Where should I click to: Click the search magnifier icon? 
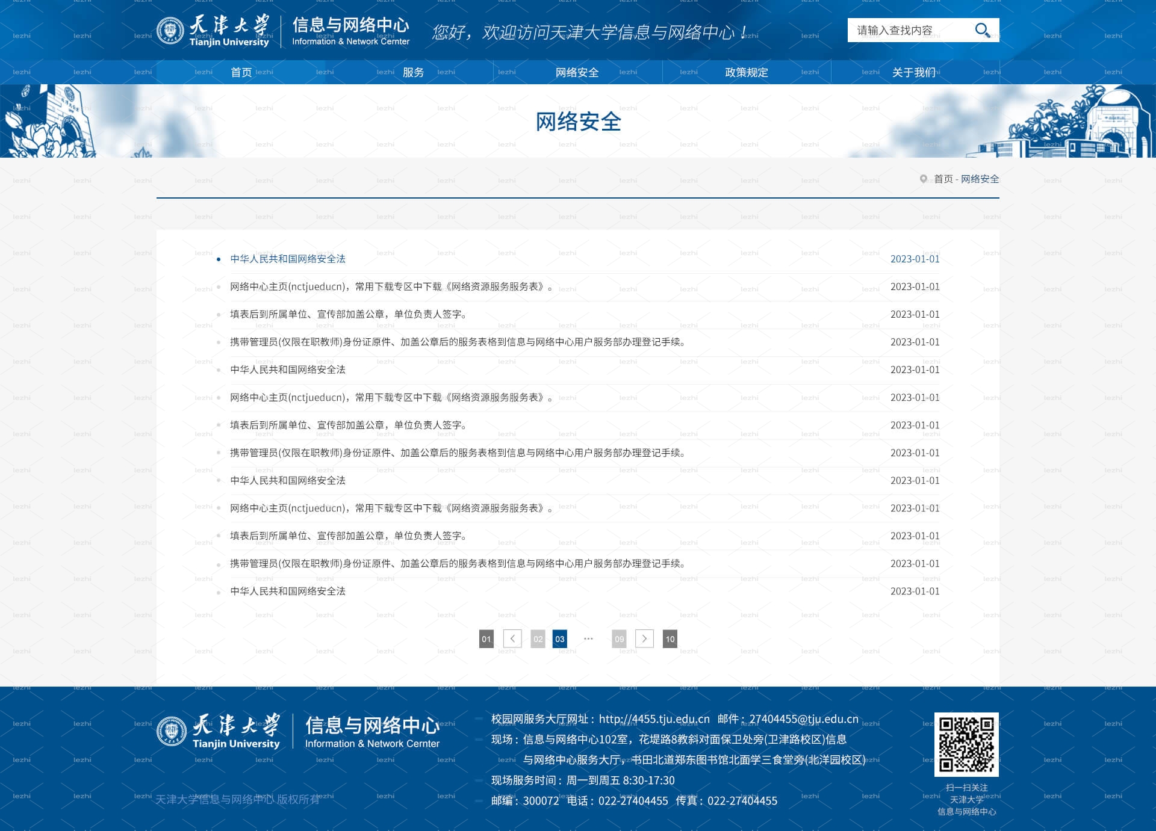pyautogui.click(x=982, y=30)
